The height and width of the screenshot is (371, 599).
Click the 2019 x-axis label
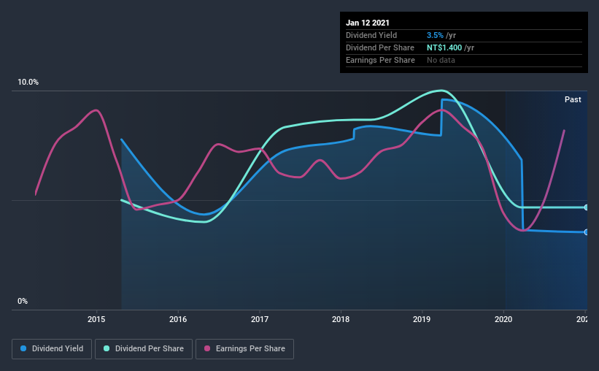coord(422,319)
